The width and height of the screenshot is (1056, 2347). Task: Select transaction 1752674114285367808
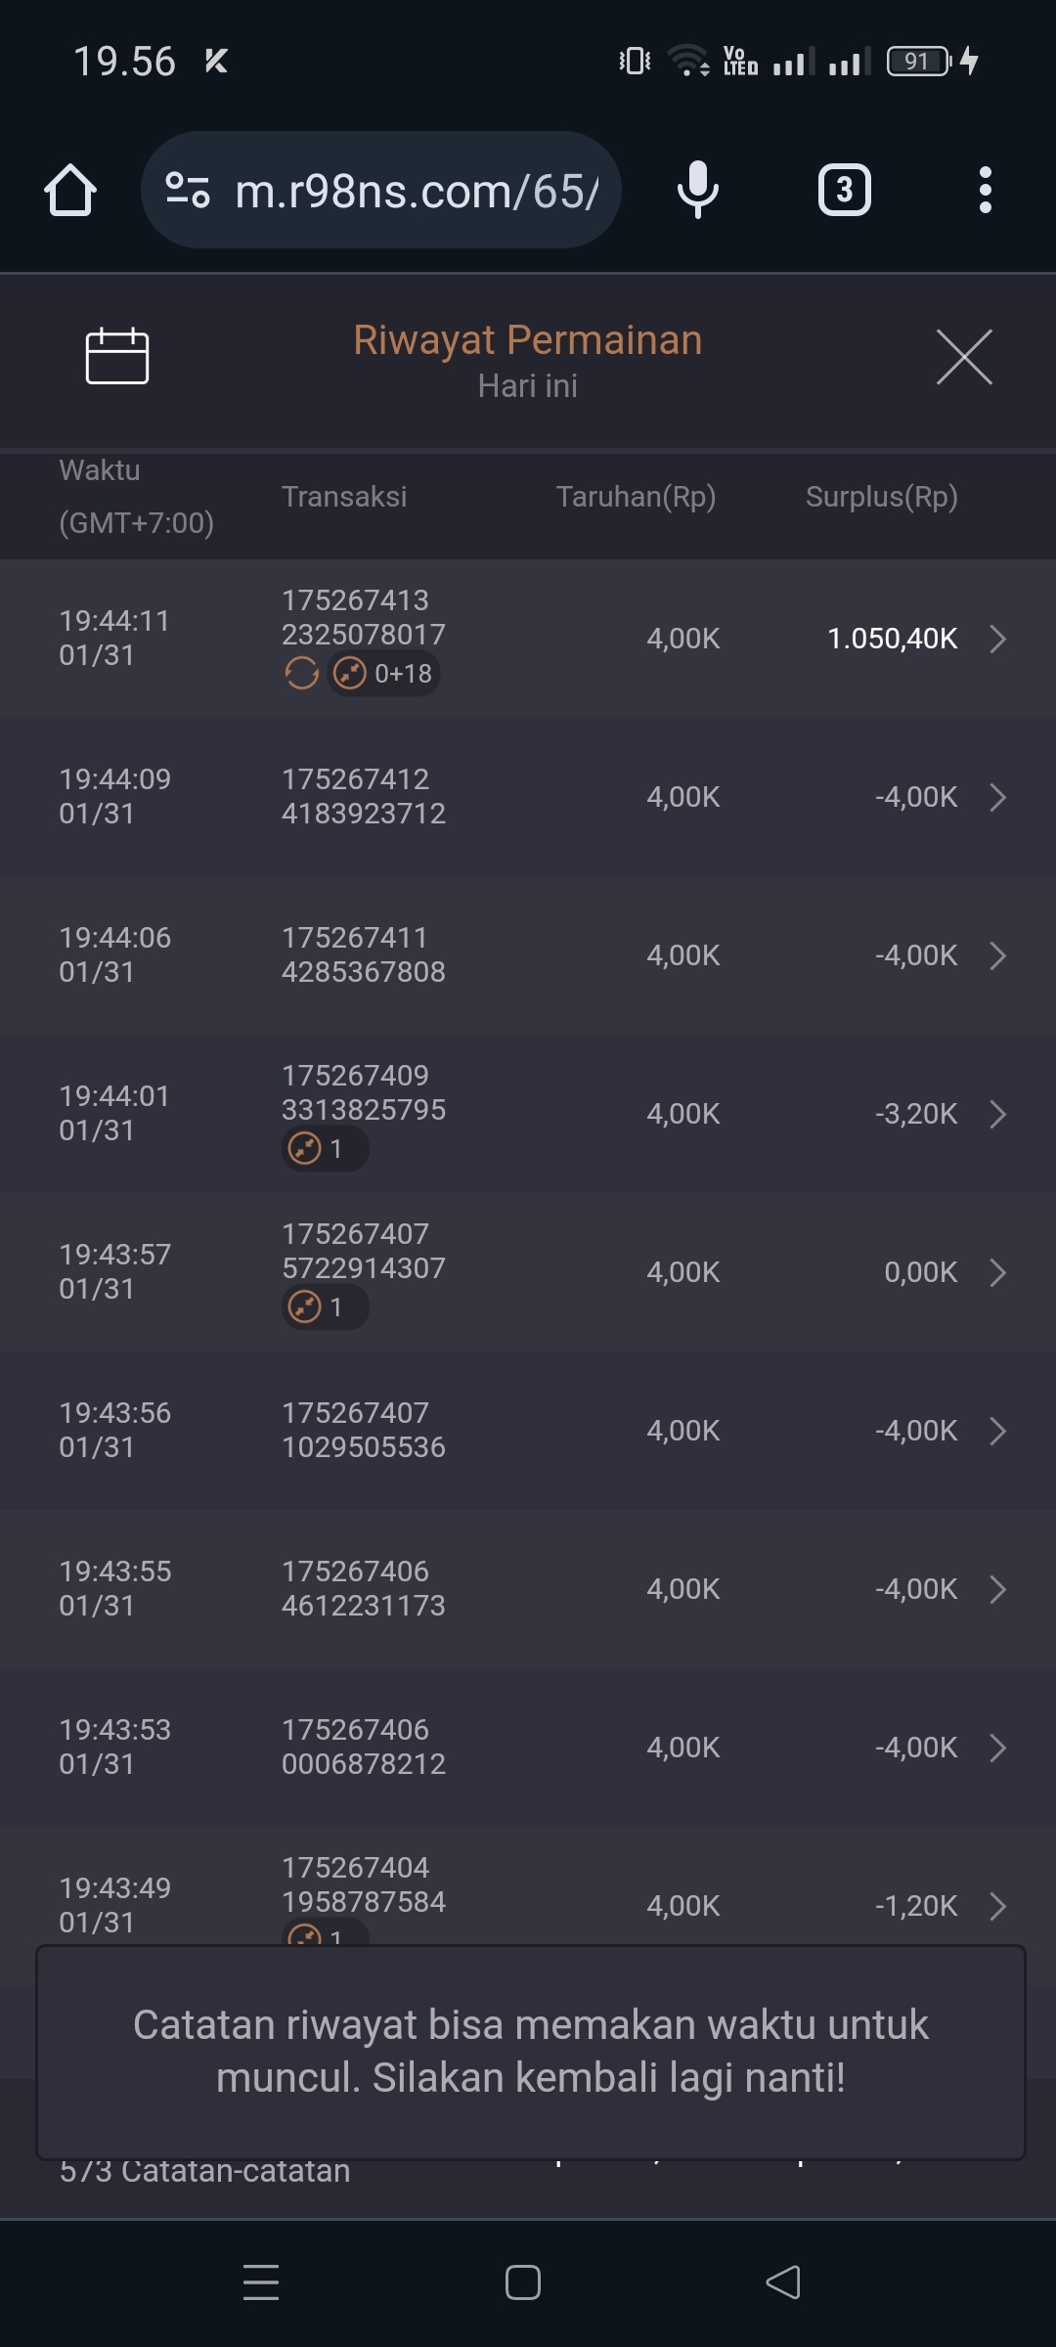click(x=363, y=955)
